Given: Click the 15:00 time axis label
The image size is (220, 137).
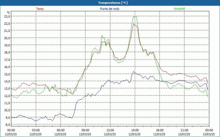Looking at the screenshot, I should 135,130.
